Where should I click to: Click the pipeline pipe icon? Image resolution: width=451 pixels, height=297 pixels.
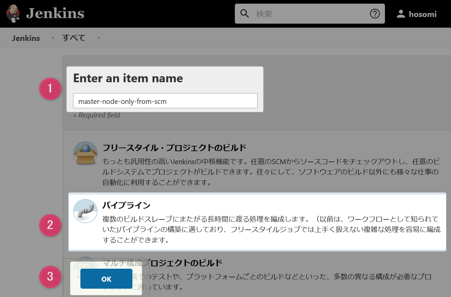click(85, 211)
